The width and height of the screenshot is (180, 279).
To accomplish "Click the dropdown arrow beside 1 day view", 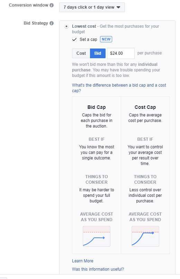I will click(118, 7).
